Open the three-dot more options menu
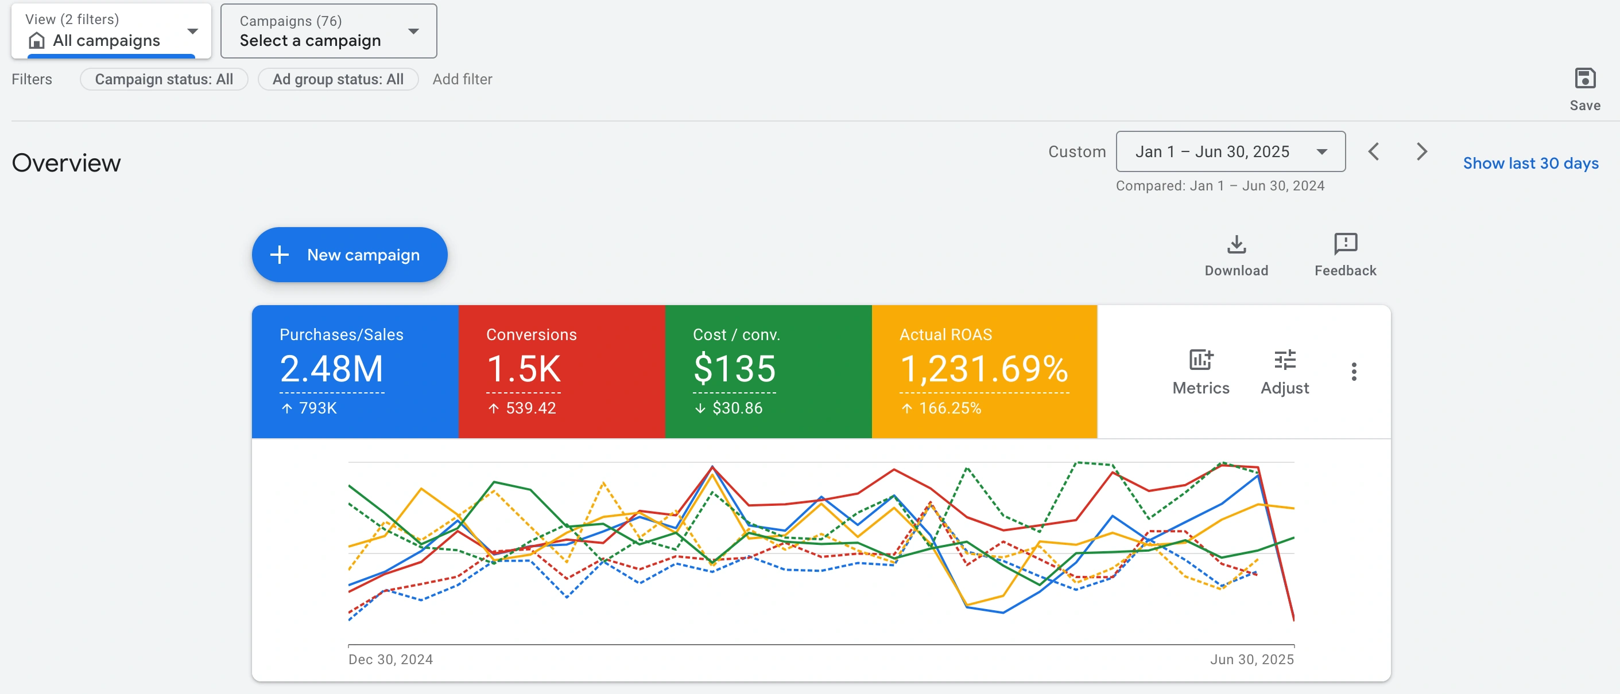Viewport: 1620px width, 694px height. pos(1354,372)
